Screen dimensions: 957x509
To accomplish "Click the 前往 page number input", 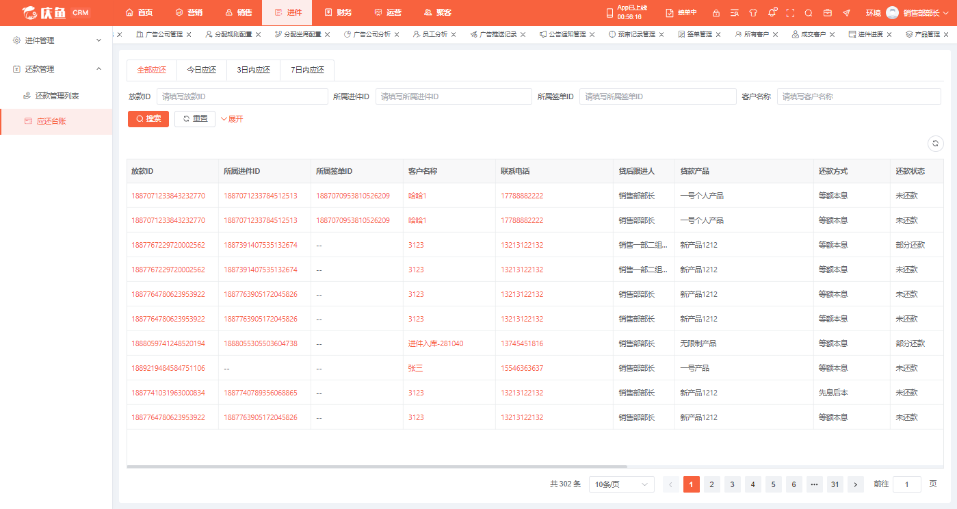I will point(907,484).
